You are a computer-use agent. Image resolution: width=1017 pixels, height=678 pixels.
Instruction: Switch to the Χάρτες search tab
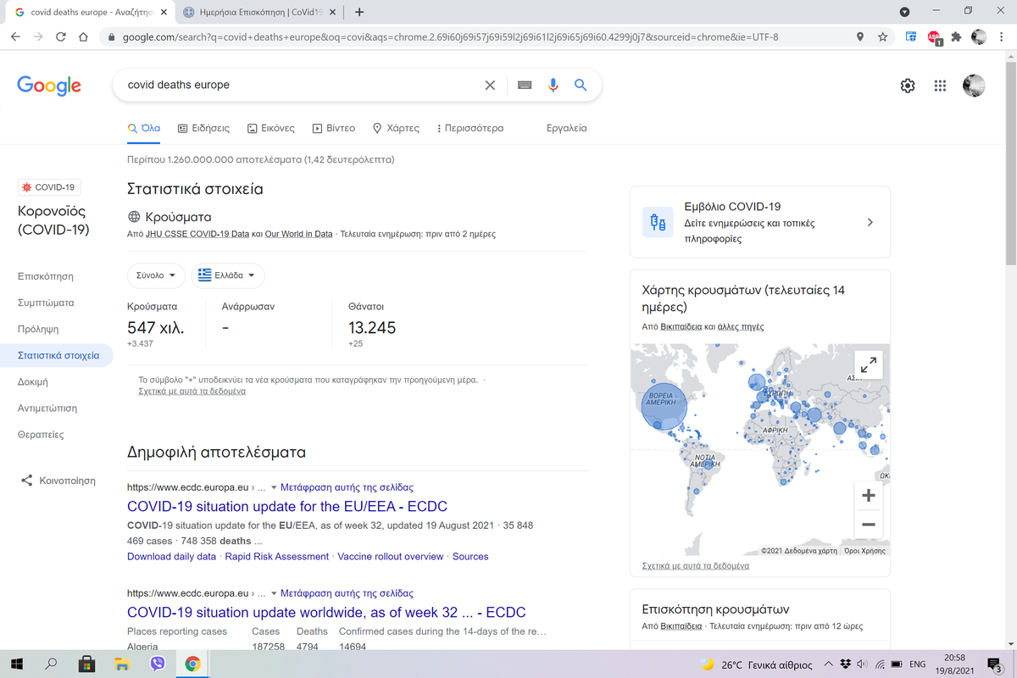396,128
